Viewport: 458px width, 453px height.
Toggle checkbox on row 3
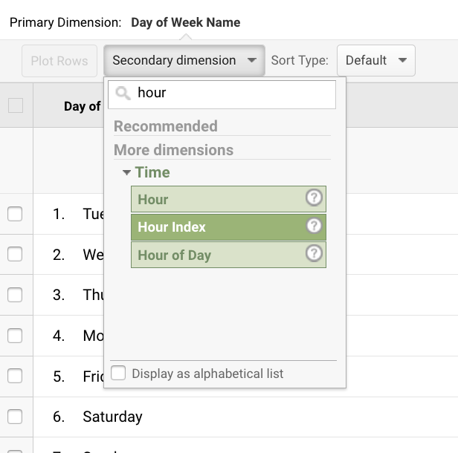(x=15, y=295)
